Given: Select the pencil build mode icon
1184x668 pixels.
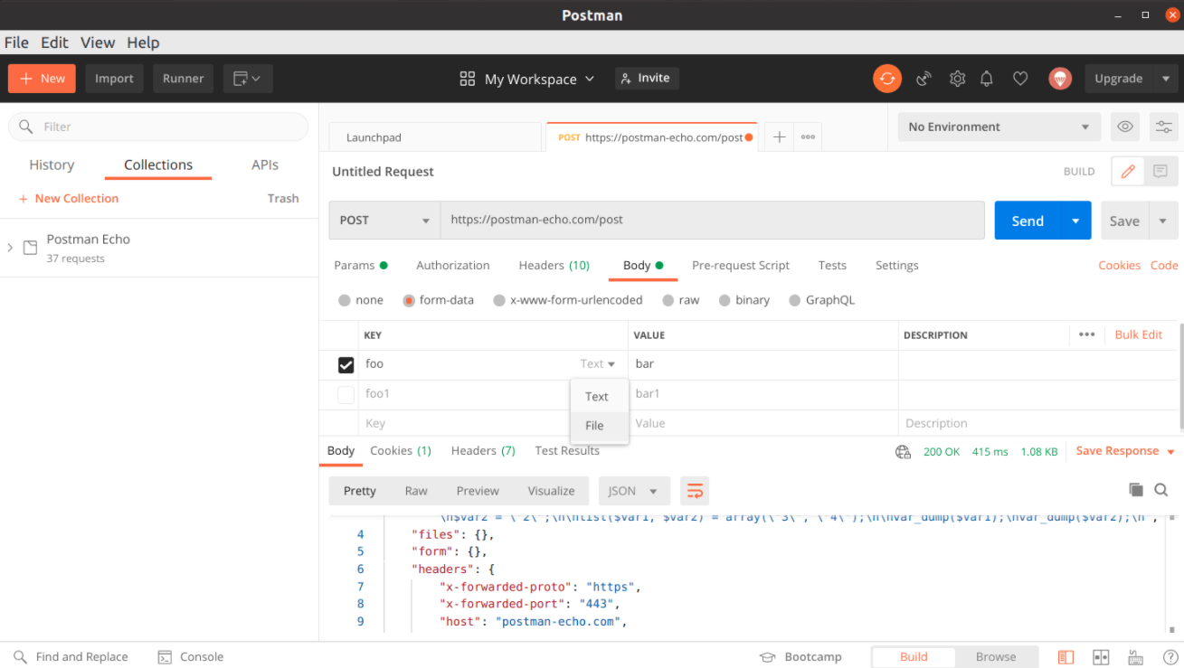Looking at the screenshot, I should [x=1128, y=171].
